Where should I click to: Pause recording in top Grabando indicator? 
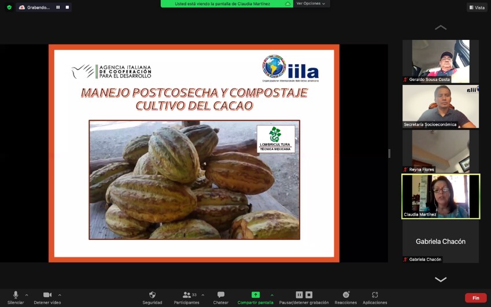pos(58,8)
